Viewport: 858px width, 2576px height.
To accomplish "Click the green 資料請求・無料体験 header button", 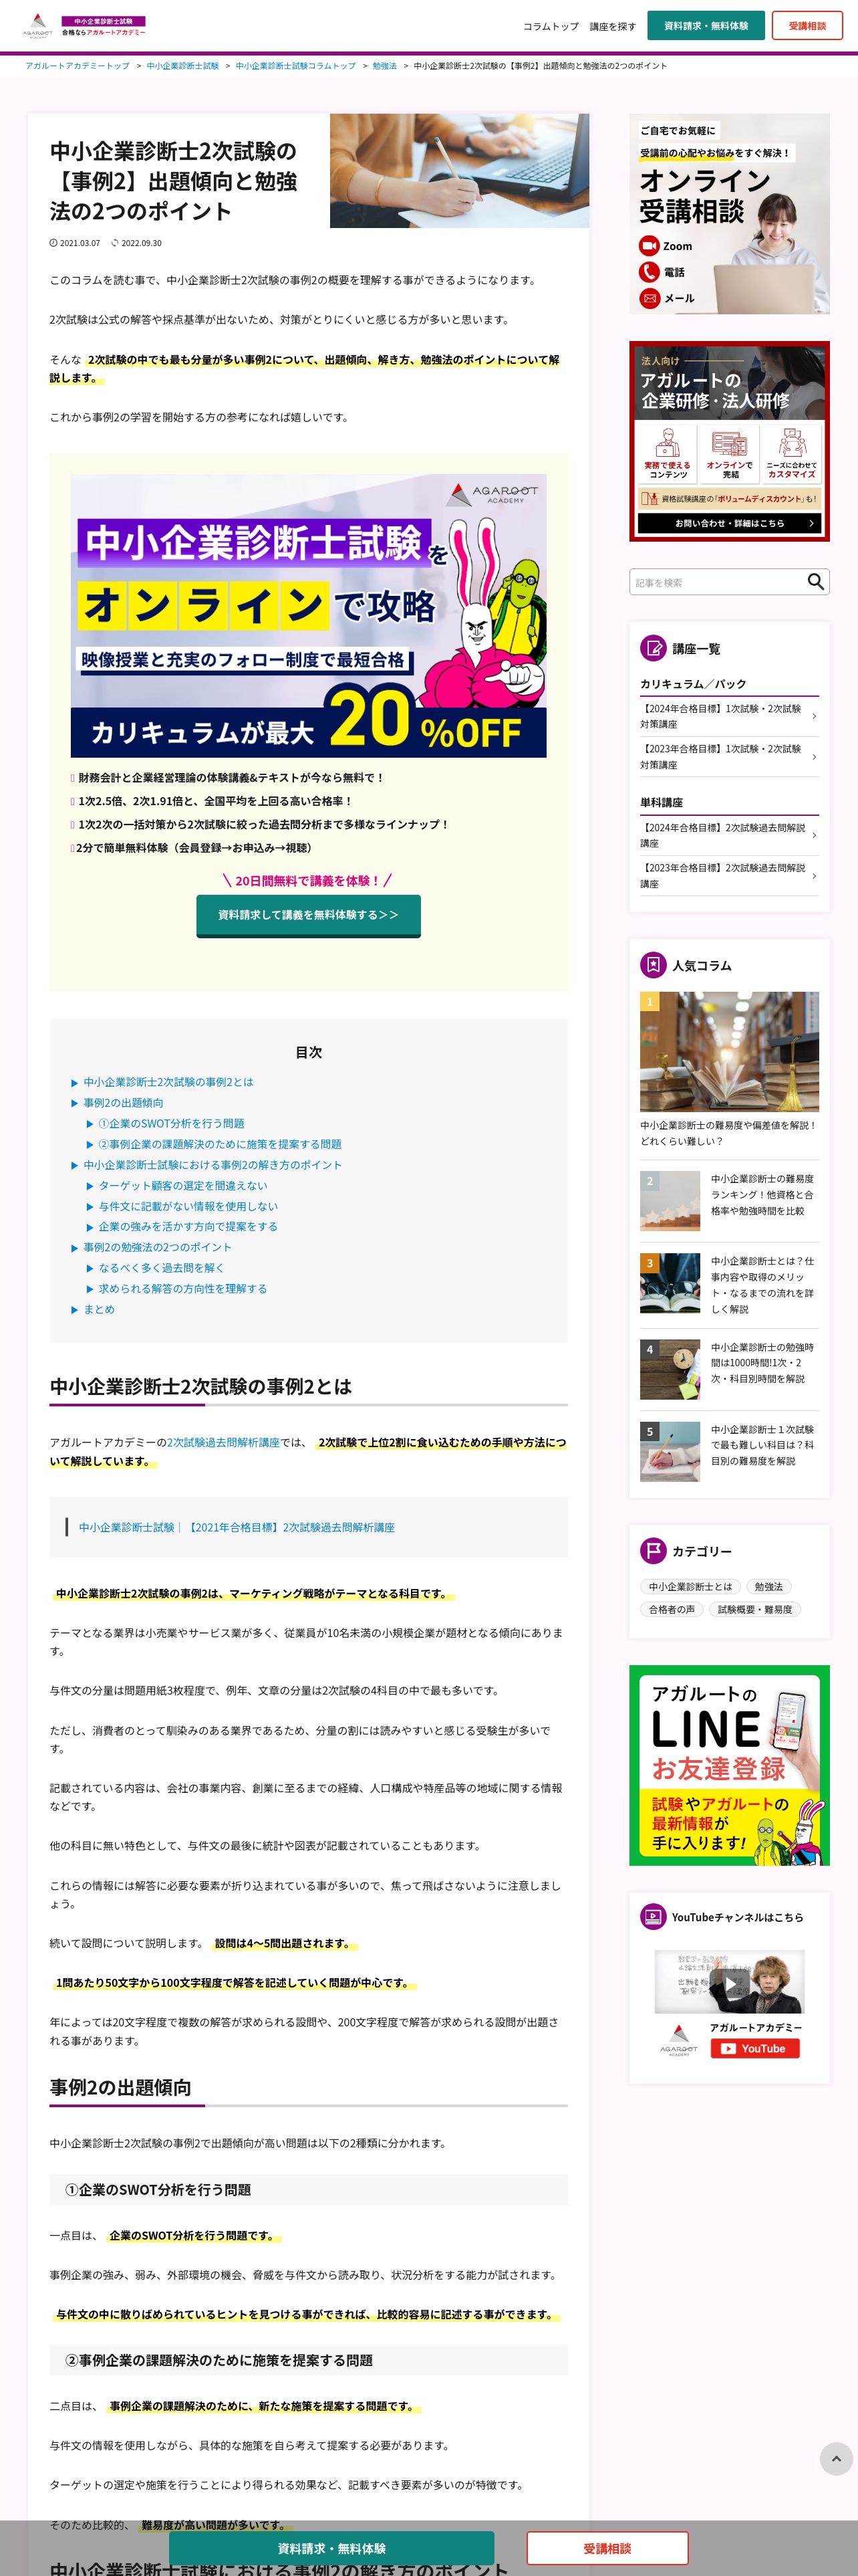I will pyautogui.click(x=705, y=26).
